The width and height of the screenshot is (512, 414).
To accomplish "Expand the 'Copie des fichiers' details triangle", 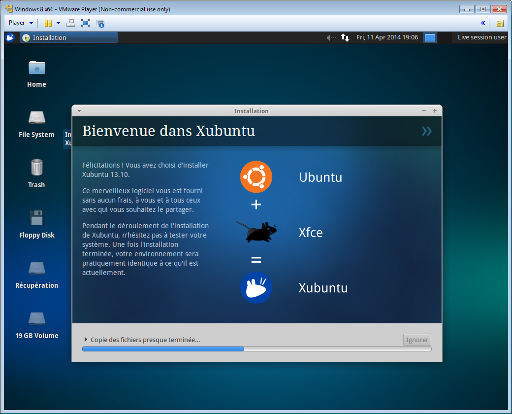I will tap(86, 340).
